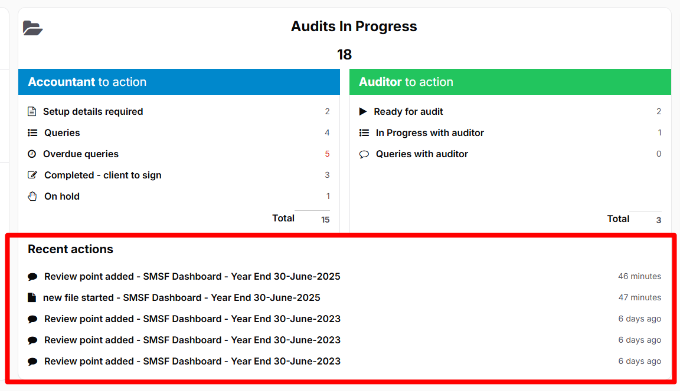Click the Auditor Total value of 3

point(659,219)
